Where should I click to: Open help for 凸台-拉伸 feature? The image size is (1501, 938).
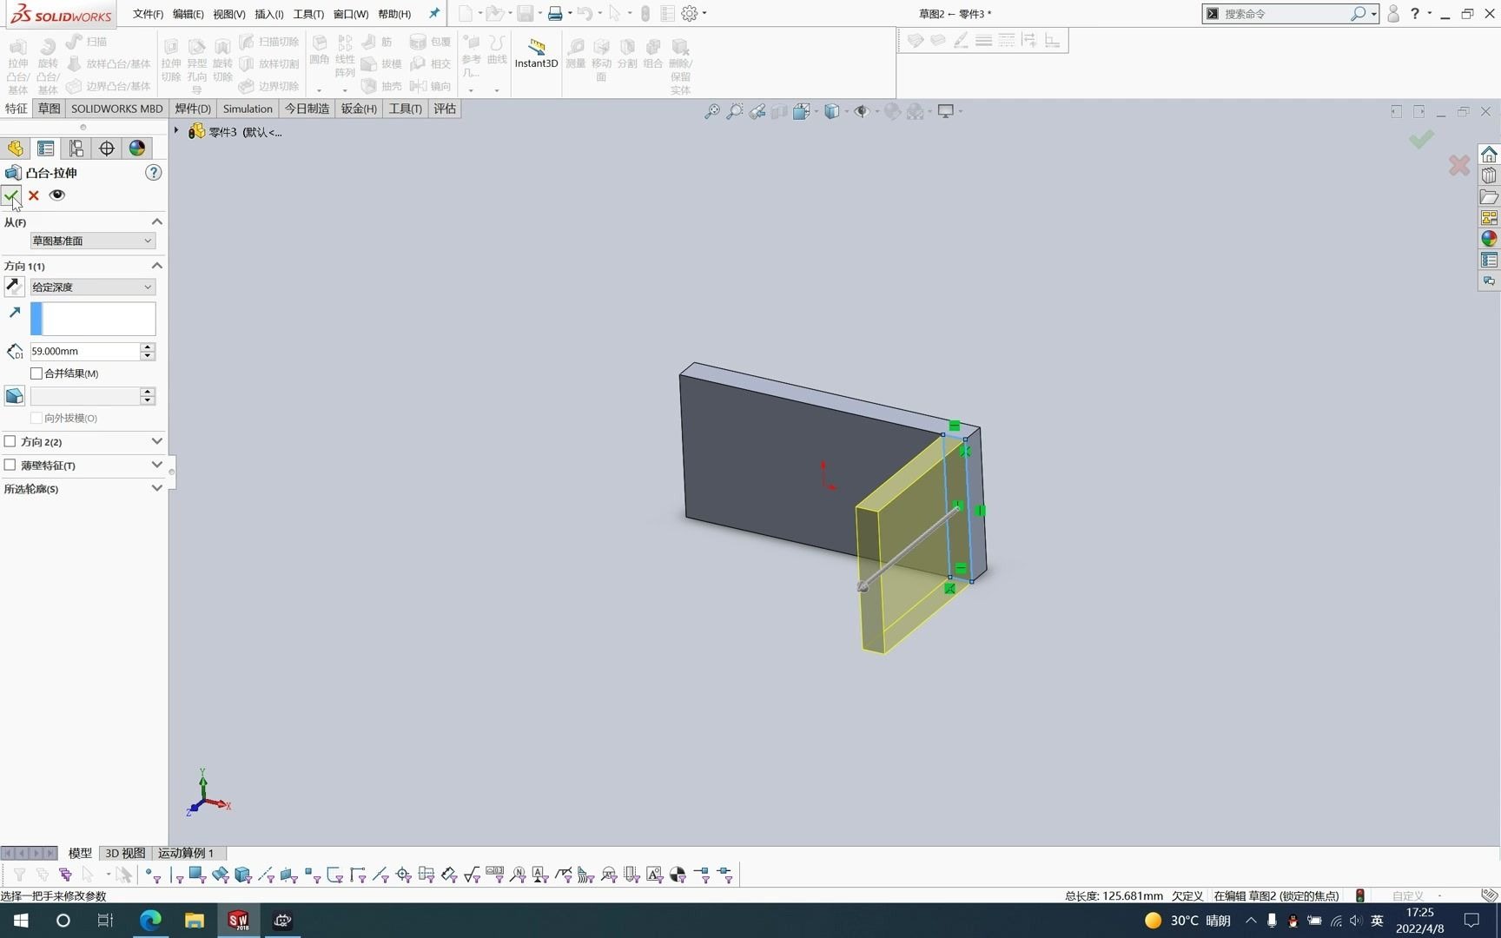point(154,173)
